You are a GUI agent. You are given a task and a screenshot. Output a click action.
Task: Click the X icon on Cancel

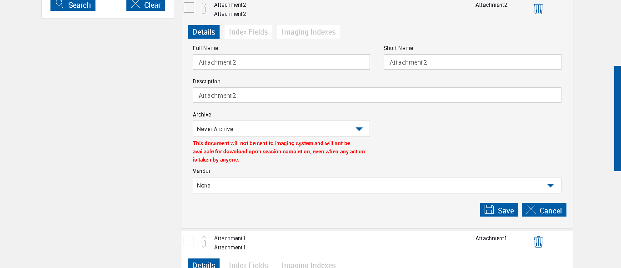coord(531,210)
